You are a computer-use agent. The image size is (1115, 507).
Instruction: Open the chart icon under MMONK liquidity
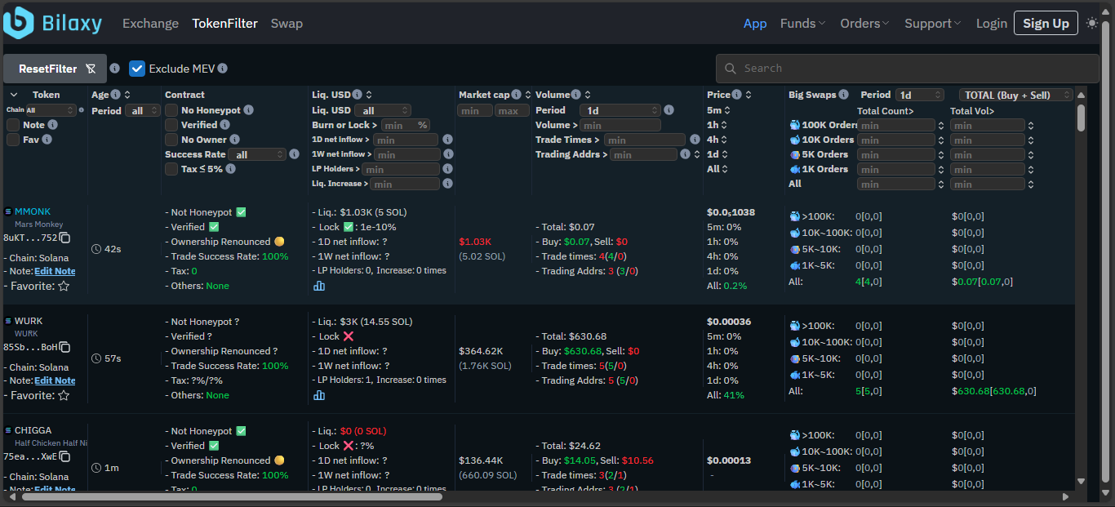319,286
